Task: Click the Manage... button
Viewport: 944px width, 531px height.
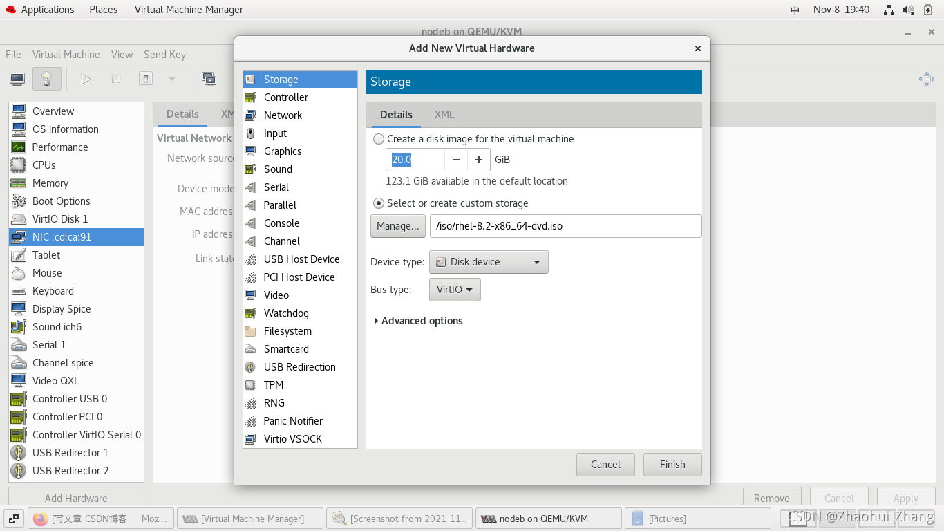Action: click(397, 225)
